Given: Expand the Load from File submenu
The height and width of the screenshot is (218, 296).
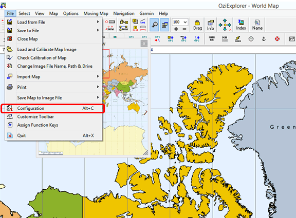Looking at the screenshot, I should click(54, 22).
